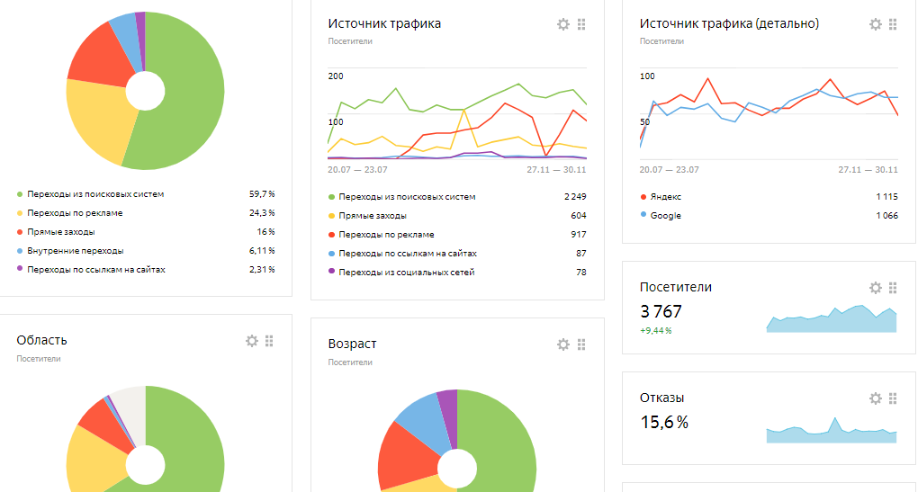Click legend label Внутренние переходы
Screen dimensions: 918x492
tap(76, 250)
